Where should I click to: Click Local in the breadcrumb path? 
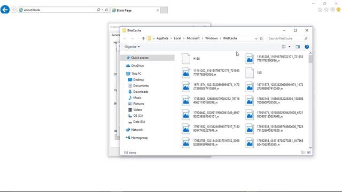coord(177,38)
